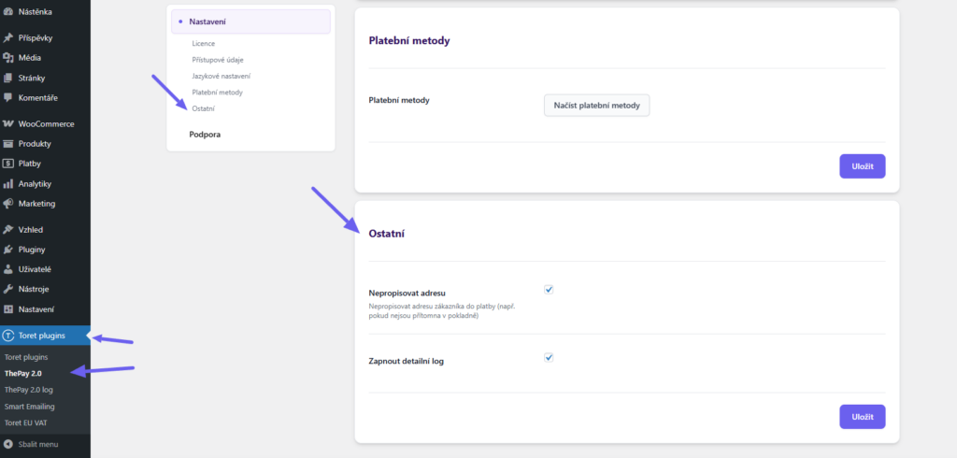
Task: Click the Nepropisovat adresu label text
Action: [x=407, y=293]
